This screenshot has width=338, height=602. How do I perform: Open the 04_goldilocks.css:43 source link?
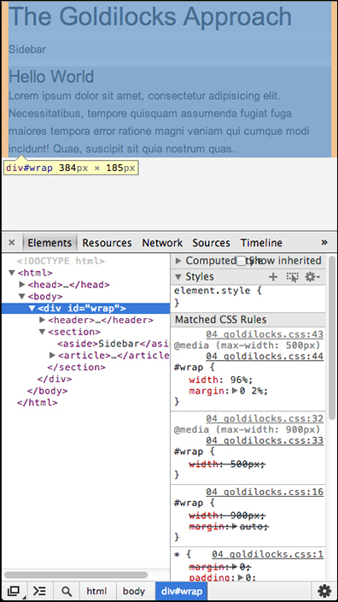point(265,334)
